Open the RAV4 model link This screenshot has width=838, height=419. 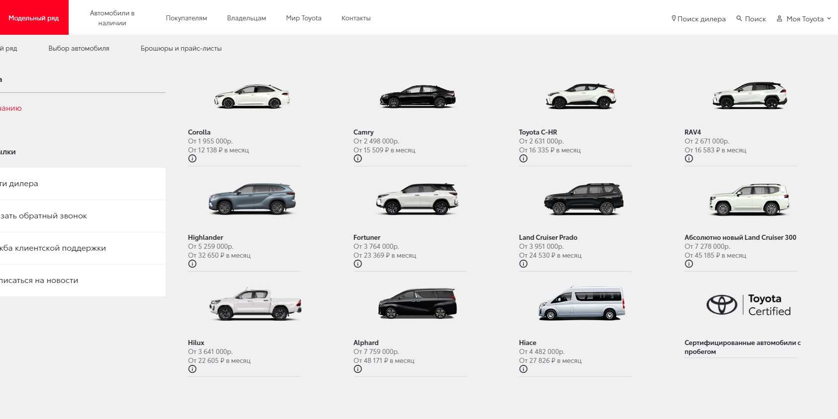pyautogui.click(x=693, y=132)
